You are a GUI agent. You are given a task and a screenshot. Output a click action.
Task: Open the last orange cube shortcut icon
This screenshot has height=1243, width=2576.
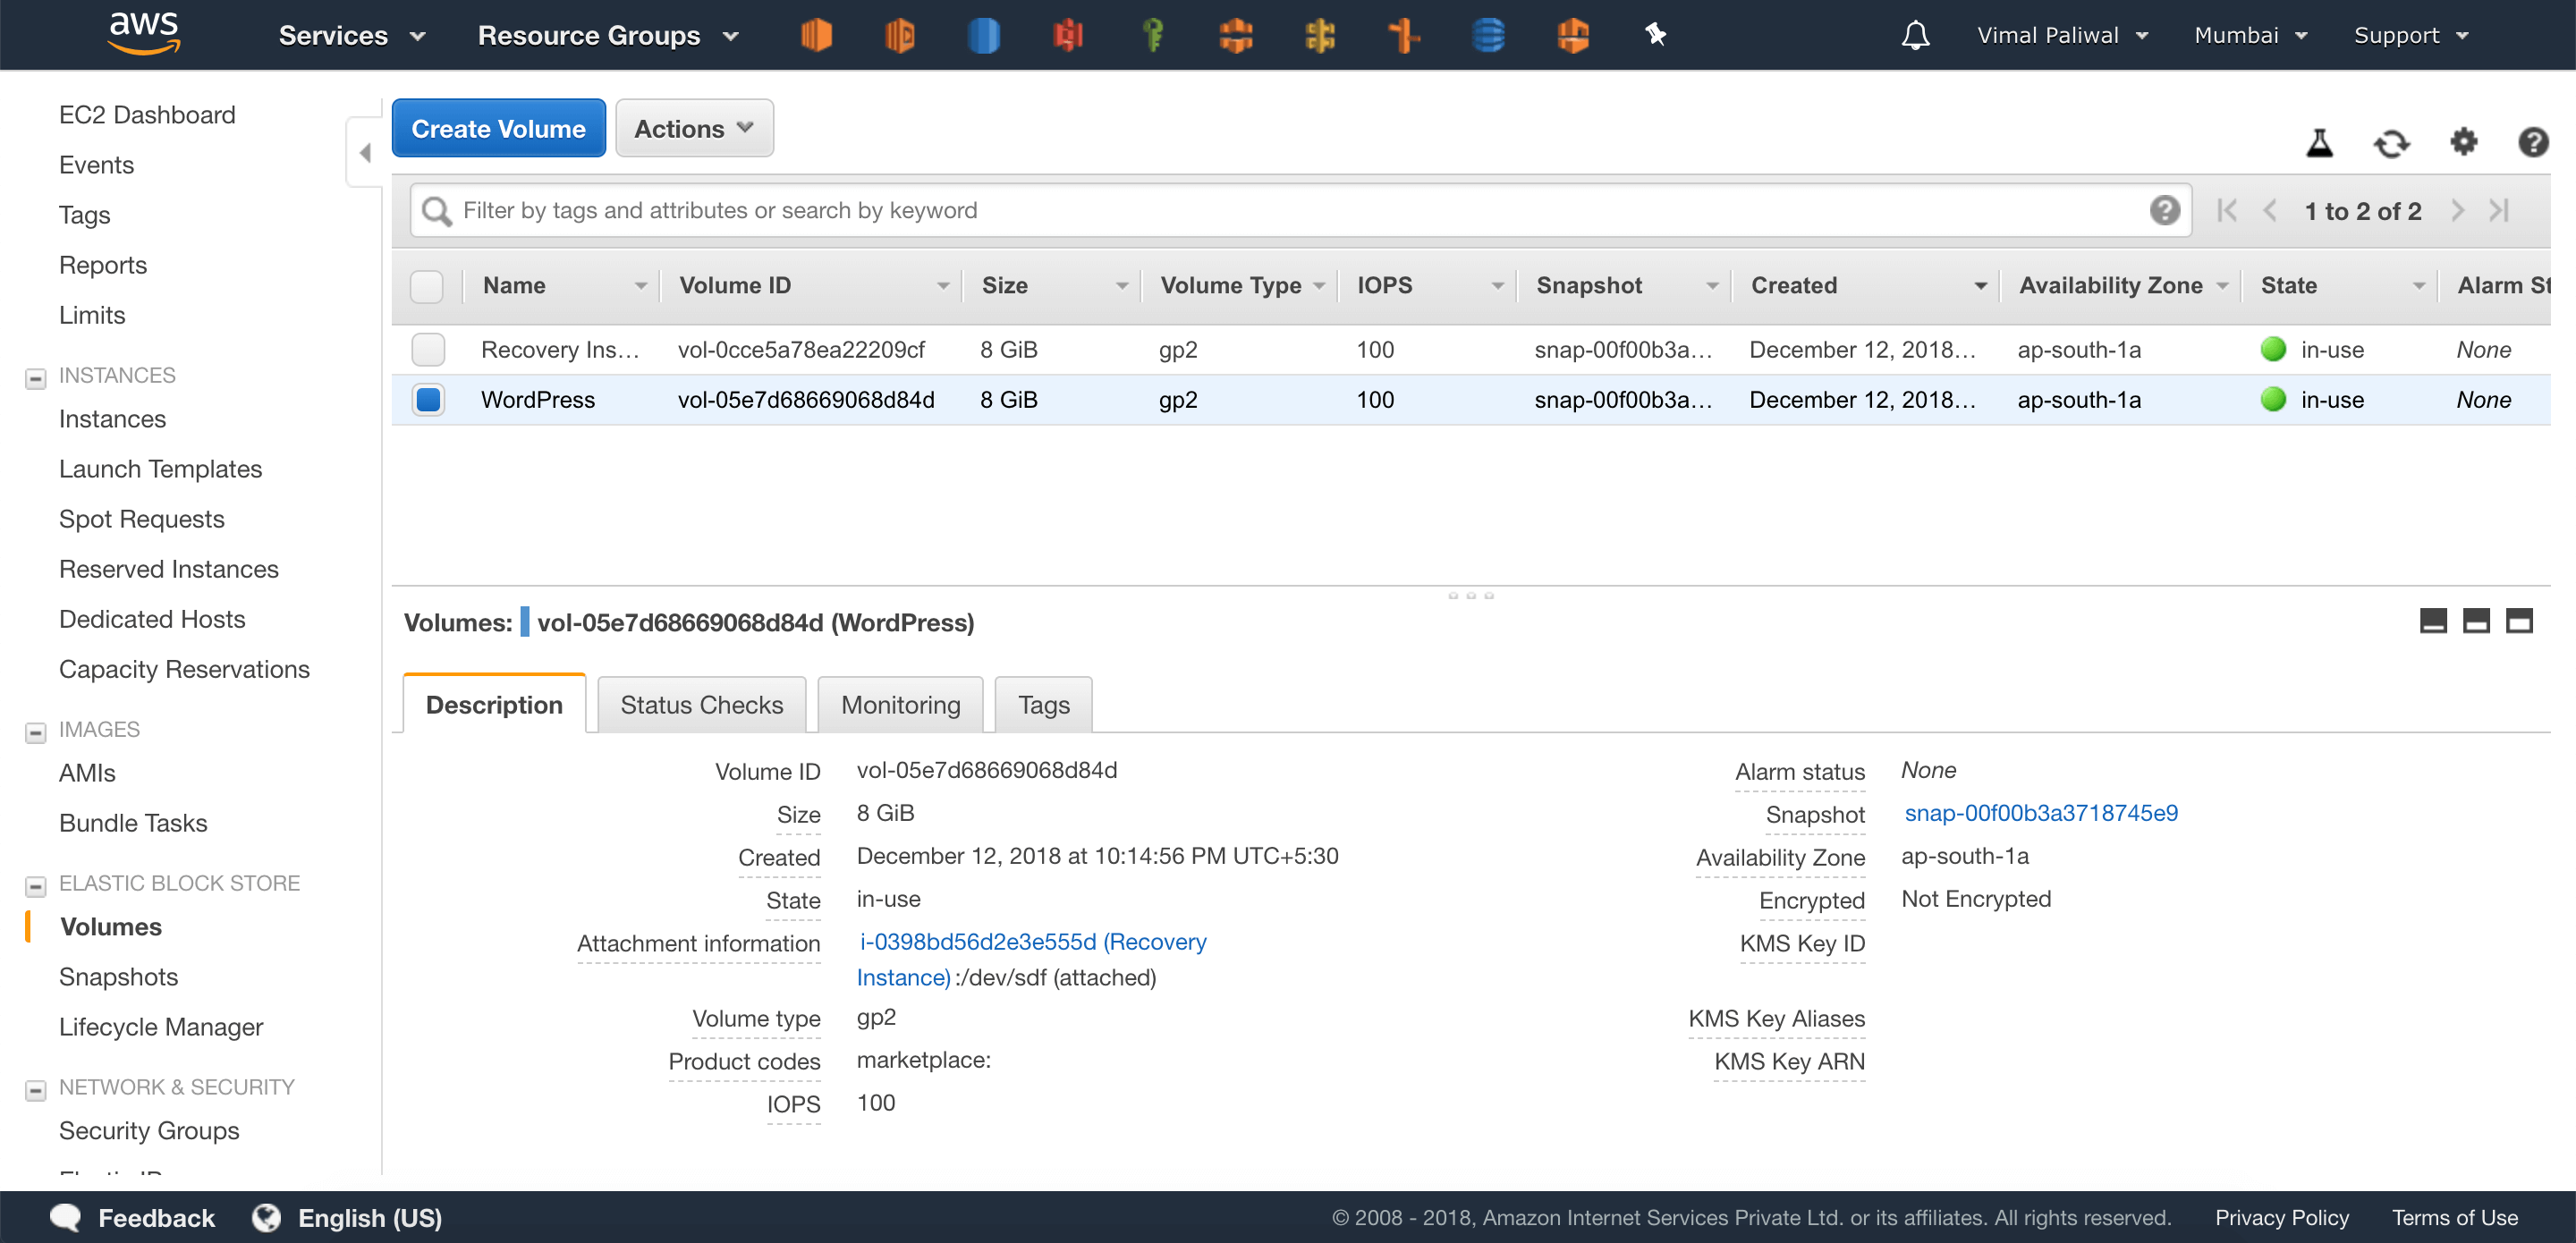(1573, 35)
